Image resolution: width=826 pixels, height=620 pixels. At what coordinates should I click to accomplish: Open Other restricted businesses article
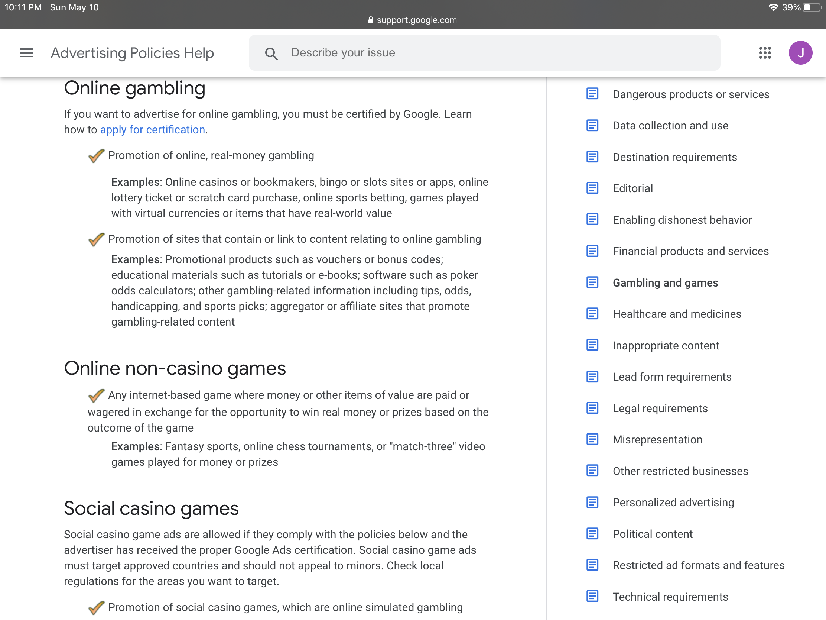click(680, 471)
